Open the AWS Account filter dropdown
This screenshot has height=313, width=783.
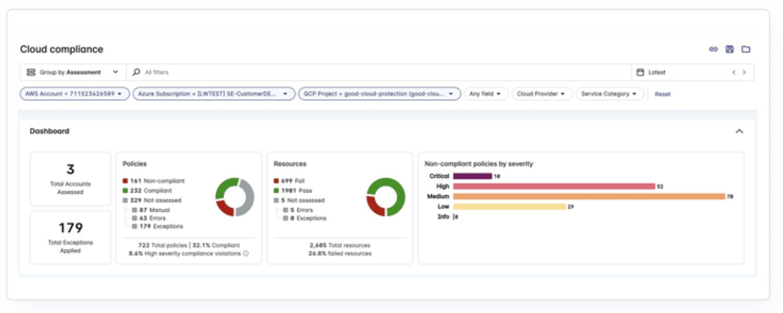click(74, 94)
